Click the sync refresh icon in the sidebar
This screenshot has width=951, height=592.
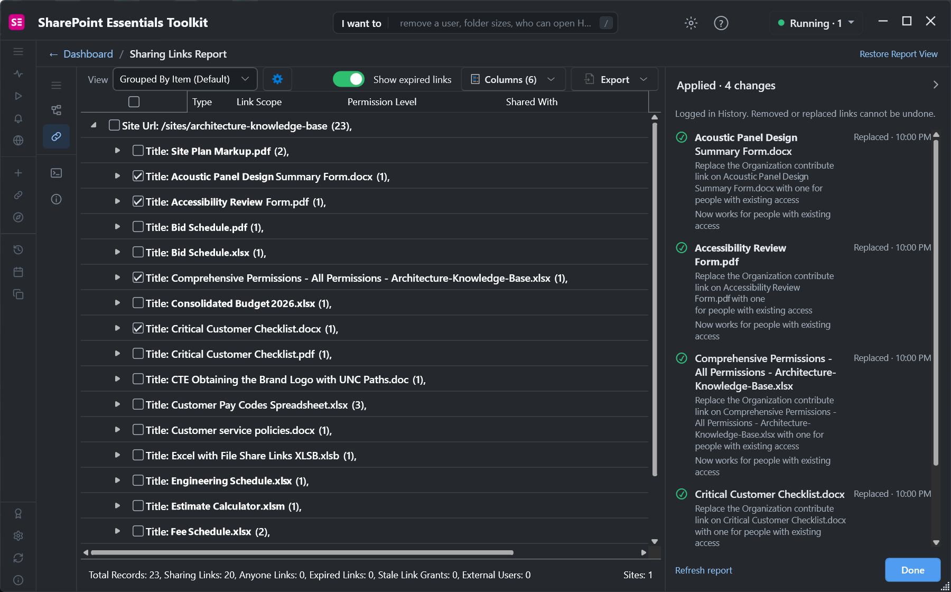18,558
